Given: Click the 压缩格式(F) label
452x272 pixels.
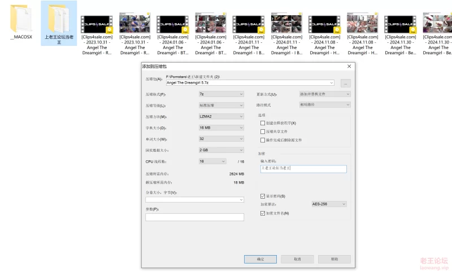Looking at the screenshot, I should (156, 94).
